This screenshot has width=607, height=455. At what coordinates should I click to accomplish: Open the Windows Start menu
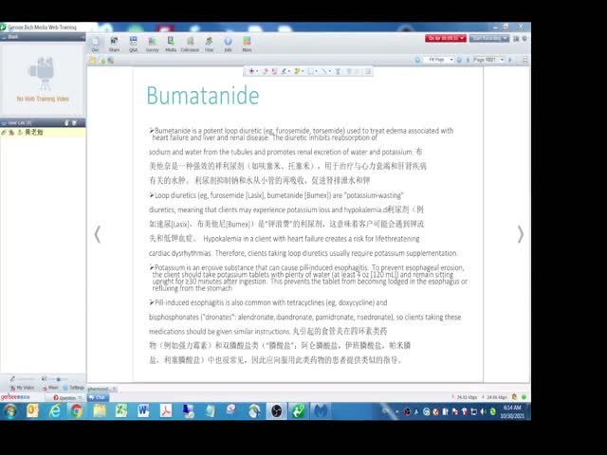[x=10, y=410]
